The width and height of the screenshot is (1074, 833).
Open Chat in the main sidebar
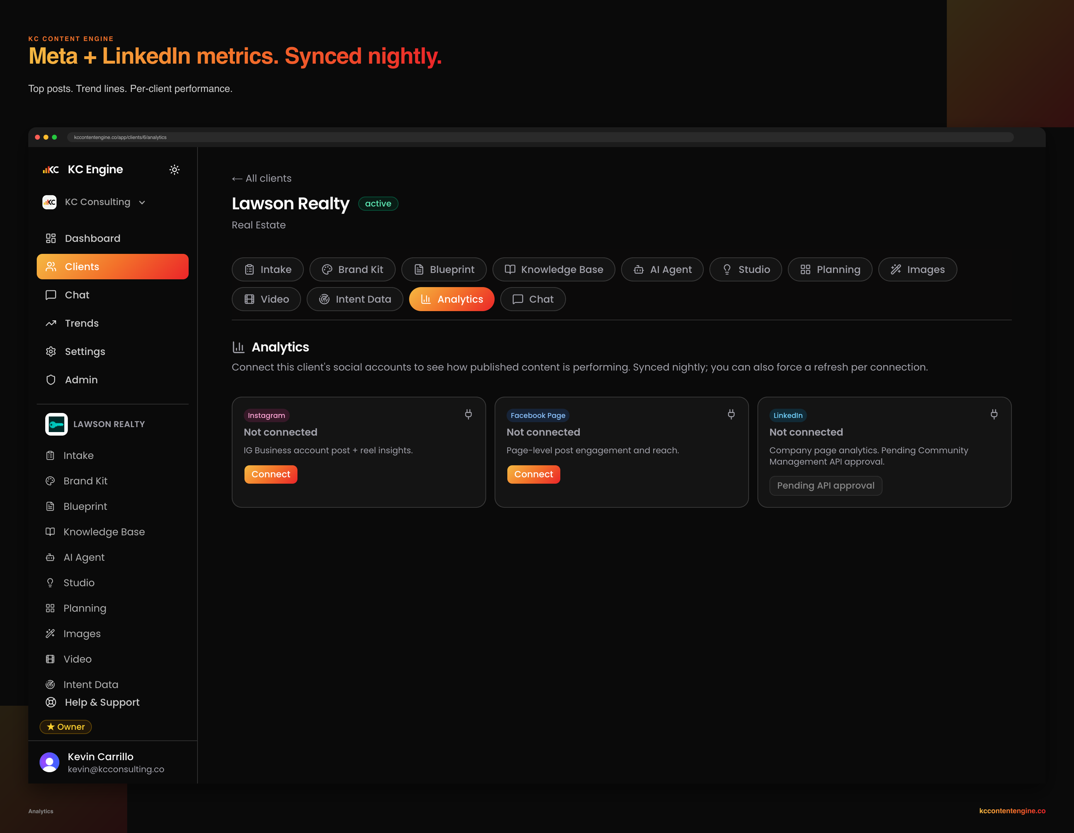pos(113,295)
